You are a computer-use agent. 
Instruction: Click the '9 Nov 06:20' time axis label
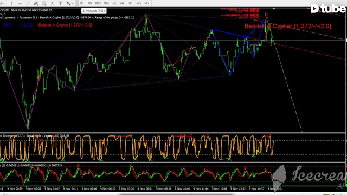coord(108,189)
